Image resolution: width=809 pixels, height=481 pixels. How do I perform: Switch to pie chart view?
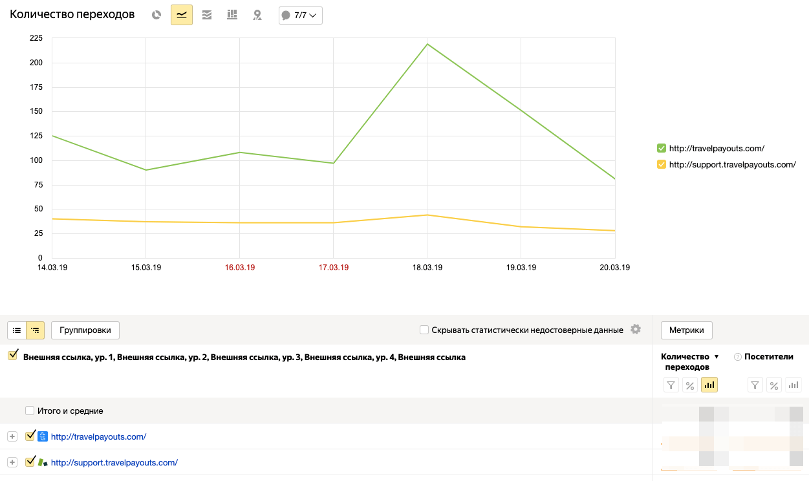click(156, 15)
